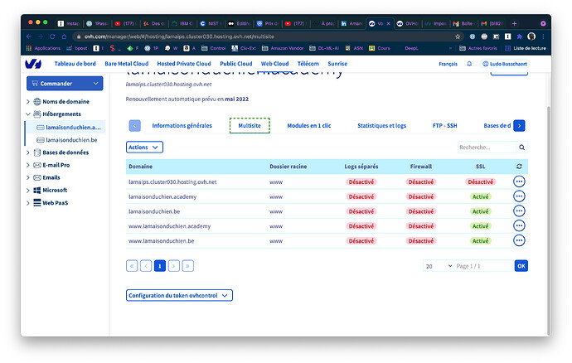572x363 pixels.
Task: Click the Page 1 / 1 field
Action: [x=484, y=266]
